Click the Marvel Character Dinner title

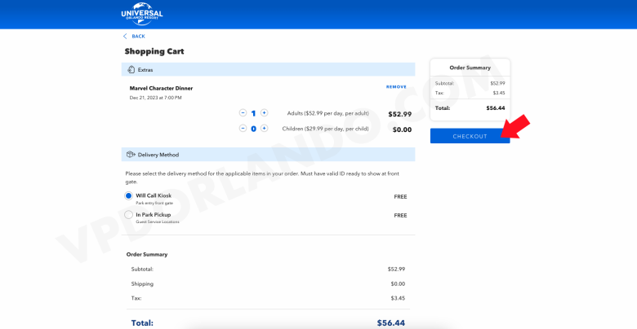coord(161,88)
